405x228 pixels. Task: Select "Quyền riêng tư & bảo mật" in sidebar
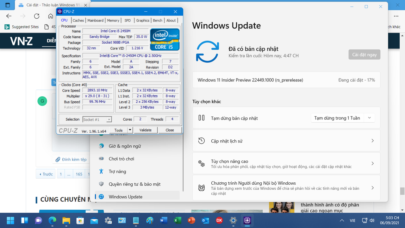click(137, 184)
